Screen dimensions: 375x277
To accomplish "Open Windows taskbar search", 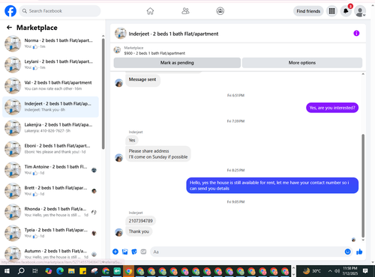I will click(x=21, y=271).
